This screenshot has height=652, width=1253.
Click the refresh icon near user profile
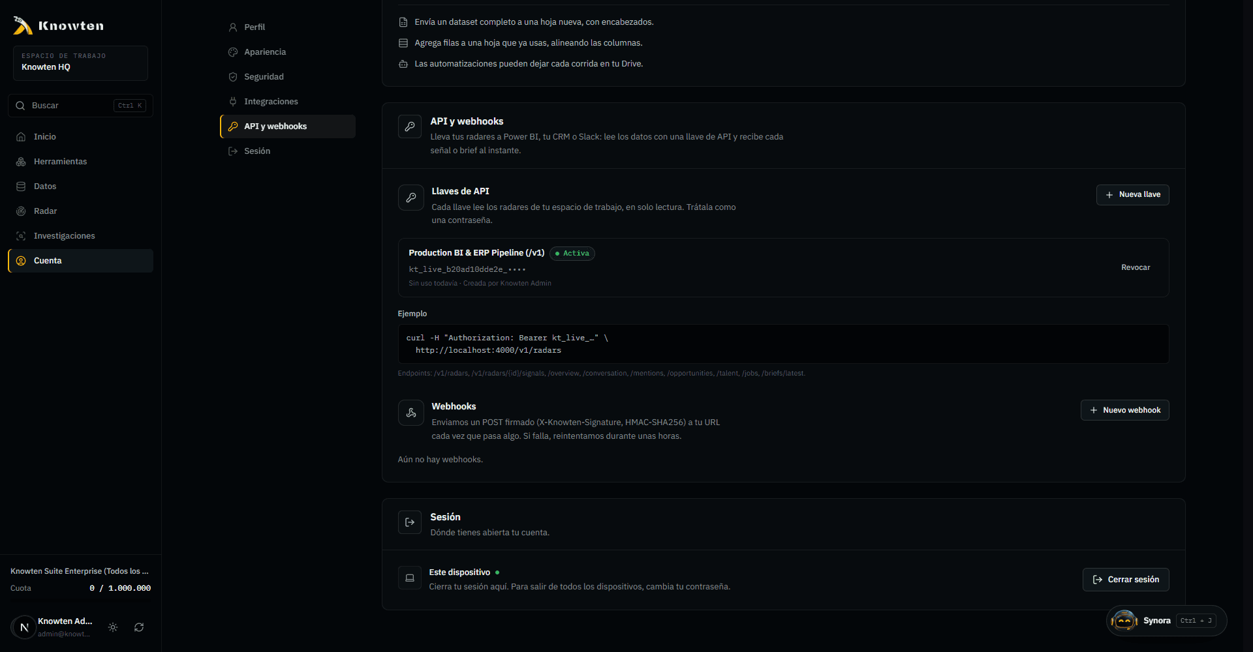tap(139, 627)
